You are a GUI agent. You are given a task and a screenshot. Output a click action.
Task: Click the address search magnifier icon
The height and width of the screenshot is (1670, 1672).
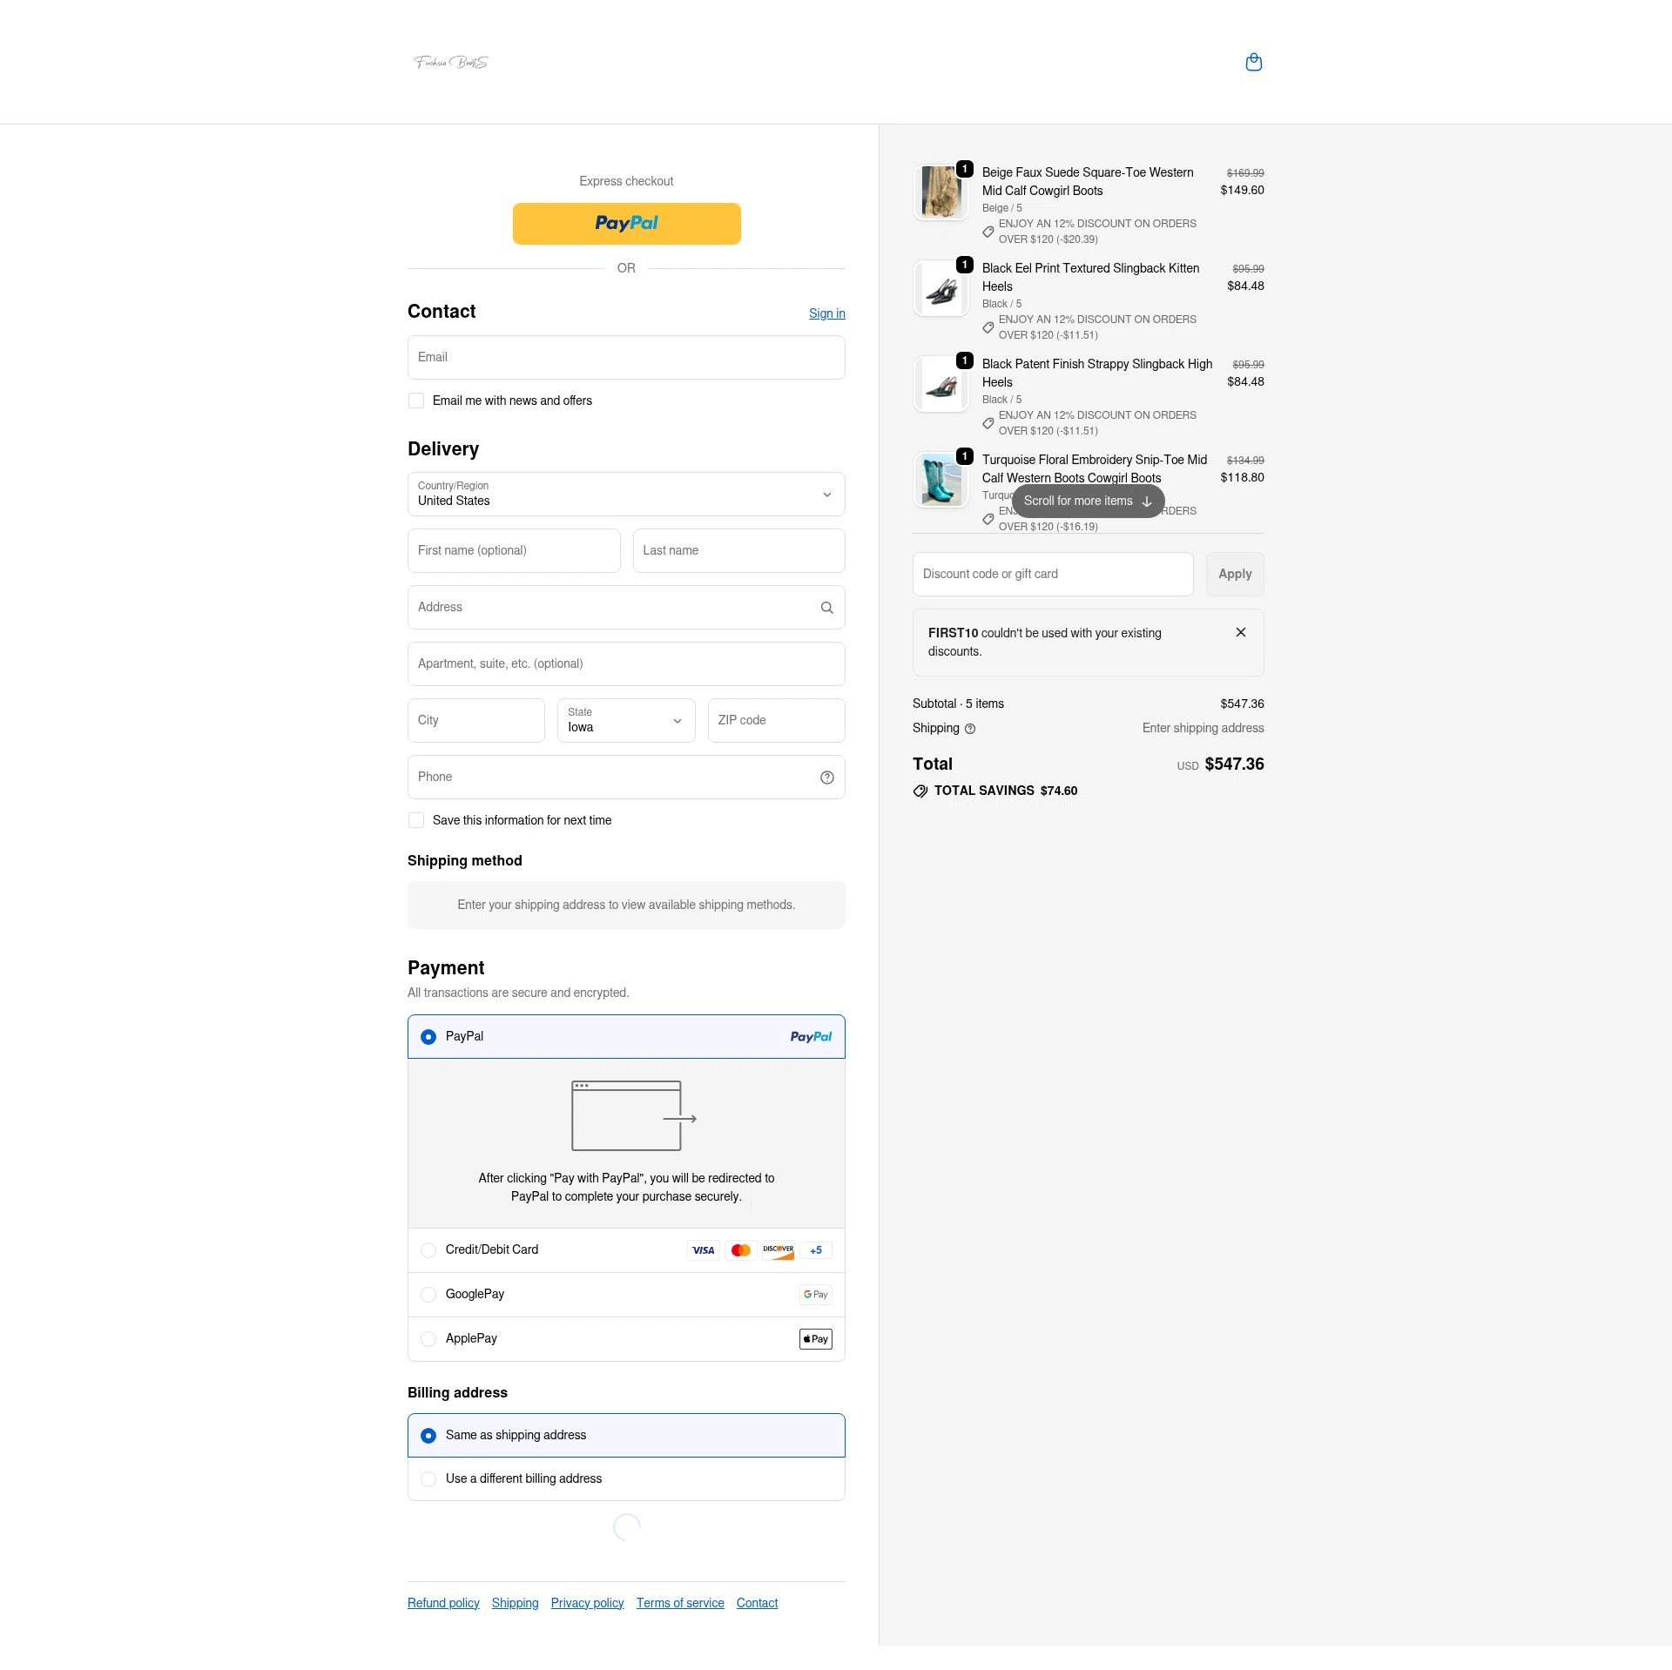[826, 607]
